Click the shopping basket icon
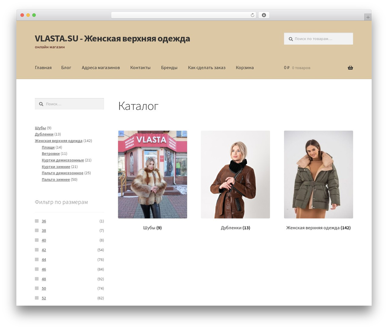Screen dimensions: 388x329 (350, 68)
